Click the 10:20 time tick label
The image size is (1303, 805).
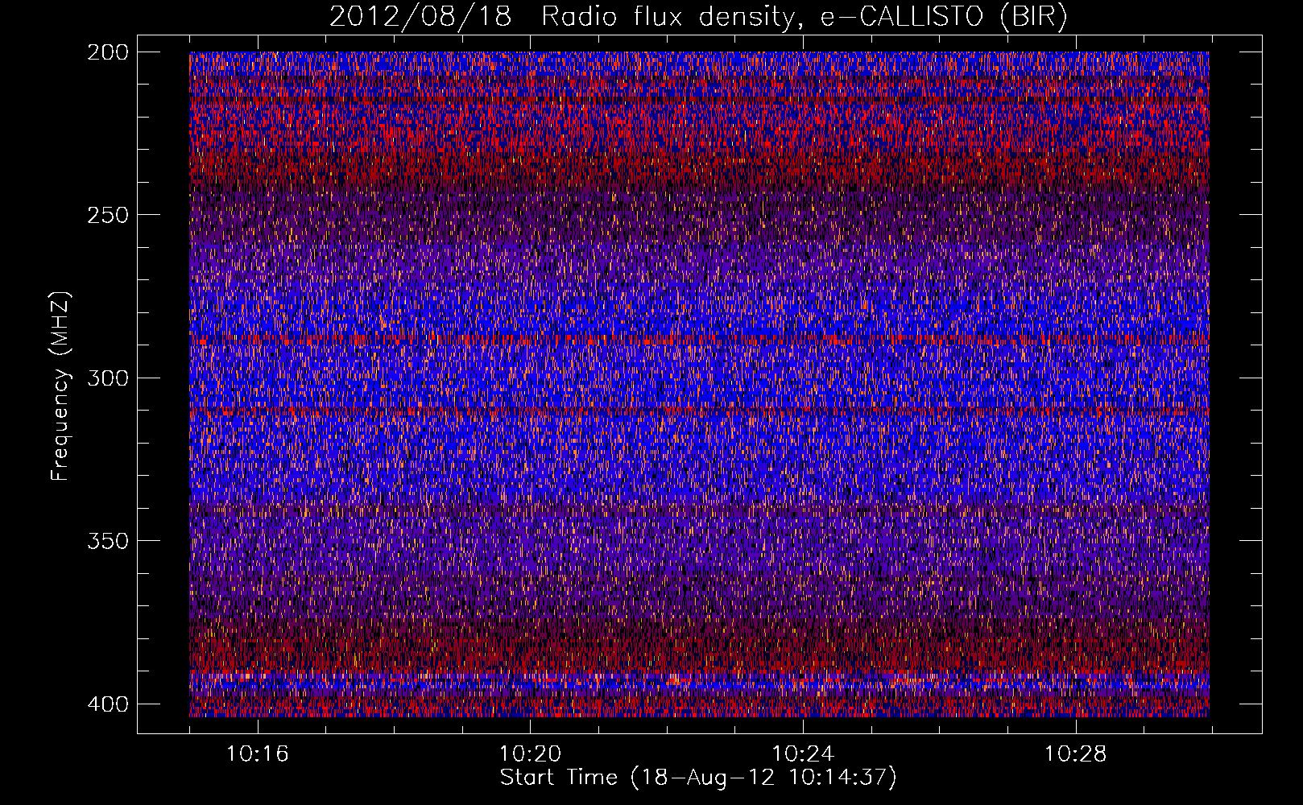tap(530, 753)
